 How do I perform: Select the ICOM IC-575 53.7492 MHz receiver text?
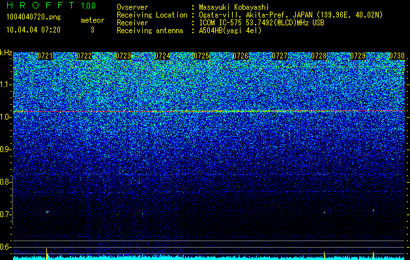click(261, 23)
